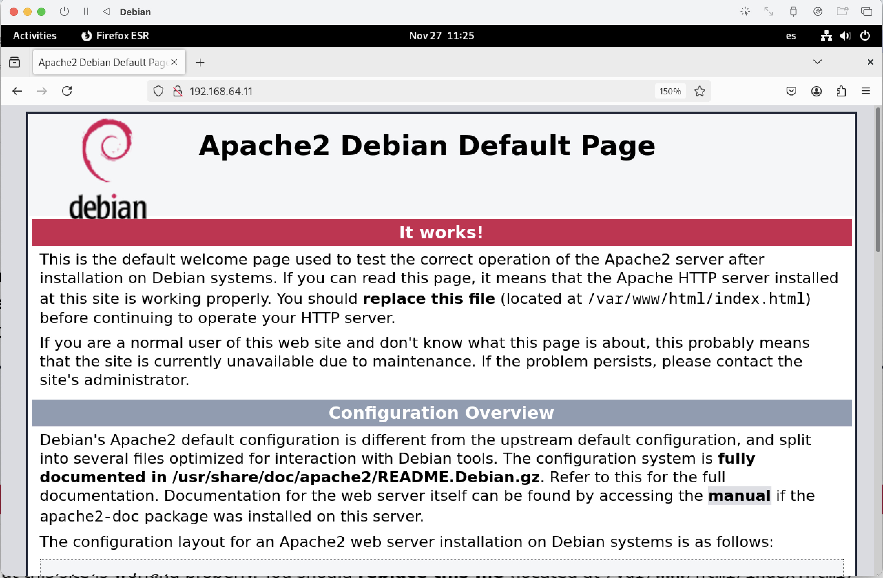Pause the Debian virtual machine

[86, 11]
